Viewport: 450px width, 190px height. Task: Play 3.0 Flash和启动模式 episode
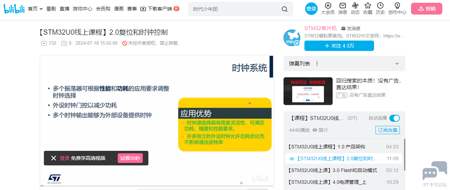[x=343, y=170]
